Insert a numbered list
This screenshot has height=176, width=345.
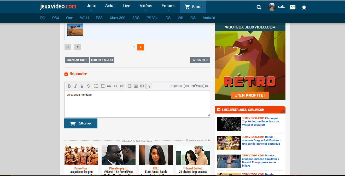(103, 86)
